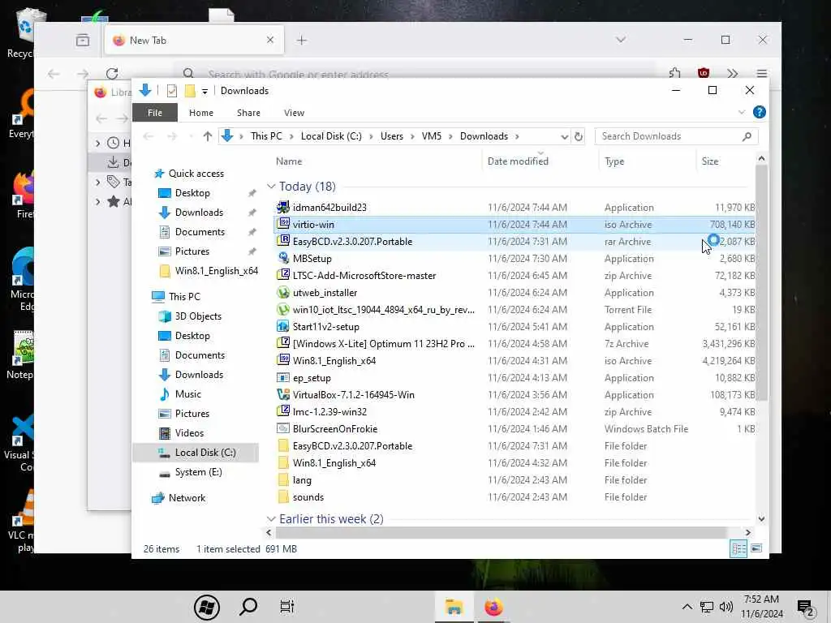Viewport: 831px width, 623px height.
Task: Click the Up one level arrow
Action: 207,136
